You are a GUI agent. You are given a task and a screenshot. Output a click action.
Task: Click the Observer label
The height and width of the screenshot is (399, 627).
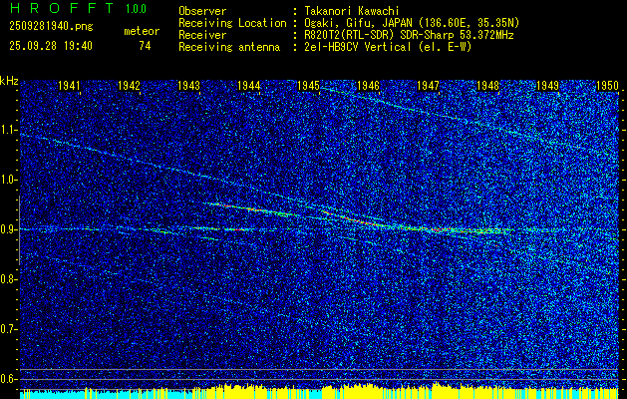(x=202, y=11)
